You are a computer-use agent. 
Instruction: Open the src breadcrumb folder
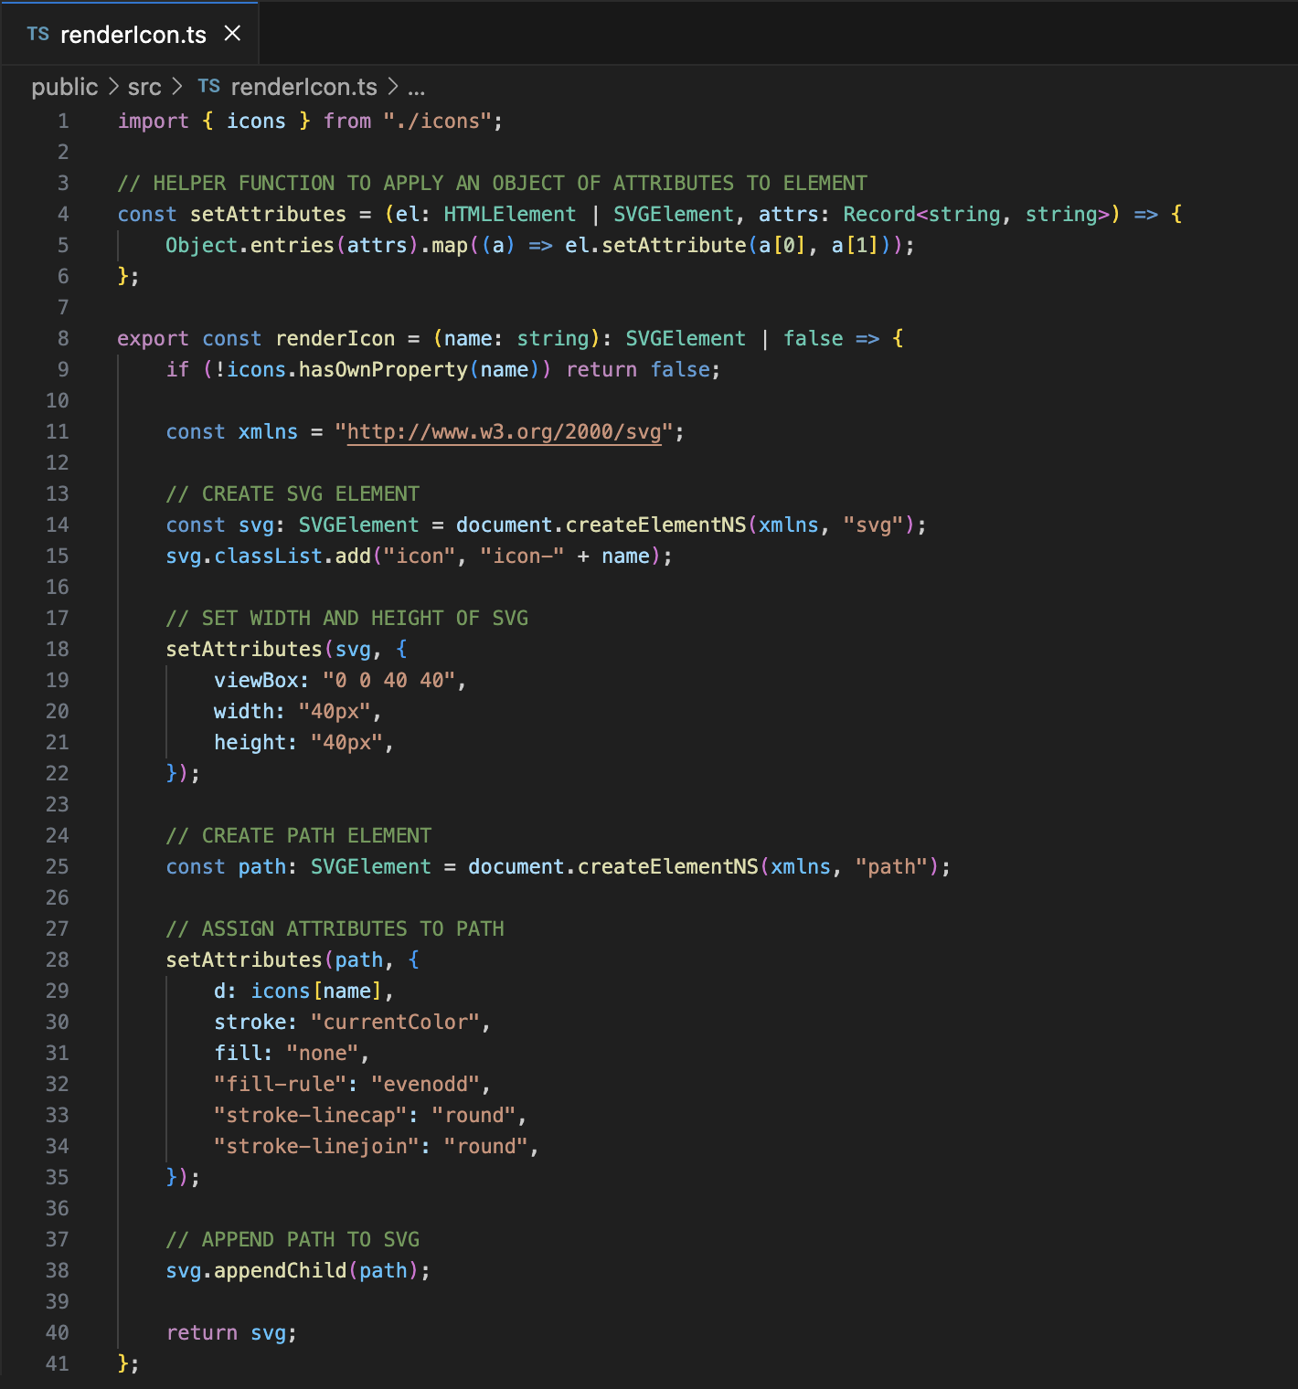point(144,87)
